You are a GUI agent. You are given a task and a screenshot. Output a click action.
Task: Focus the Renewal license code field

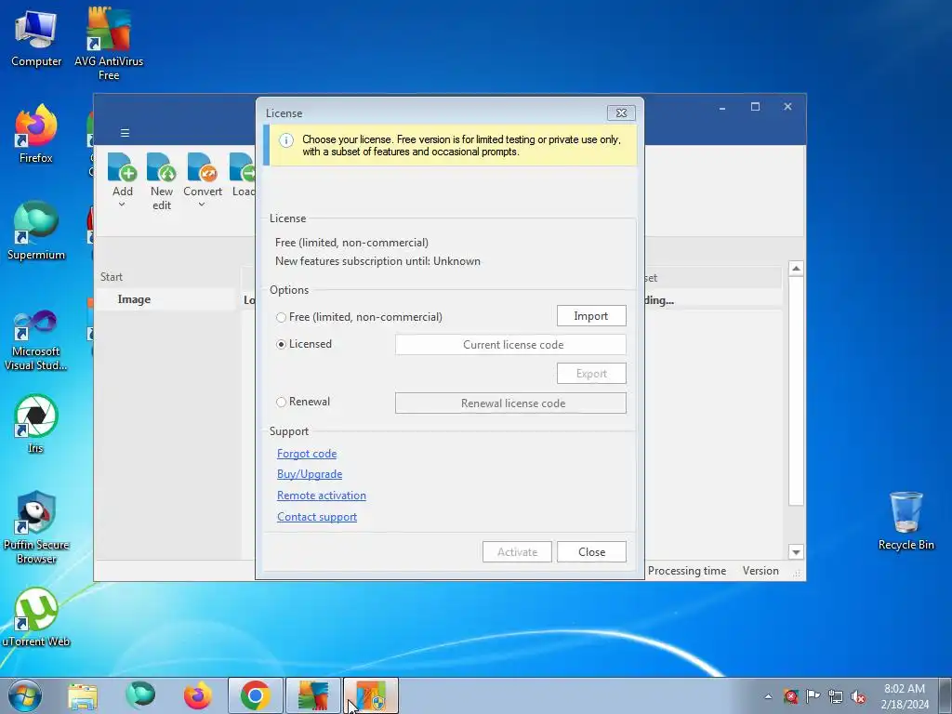(510, 403)
